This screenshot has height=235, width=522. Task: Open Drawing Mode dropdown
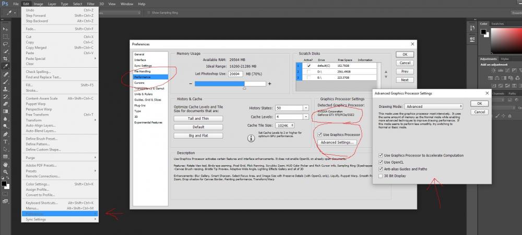tap(434, 106)
